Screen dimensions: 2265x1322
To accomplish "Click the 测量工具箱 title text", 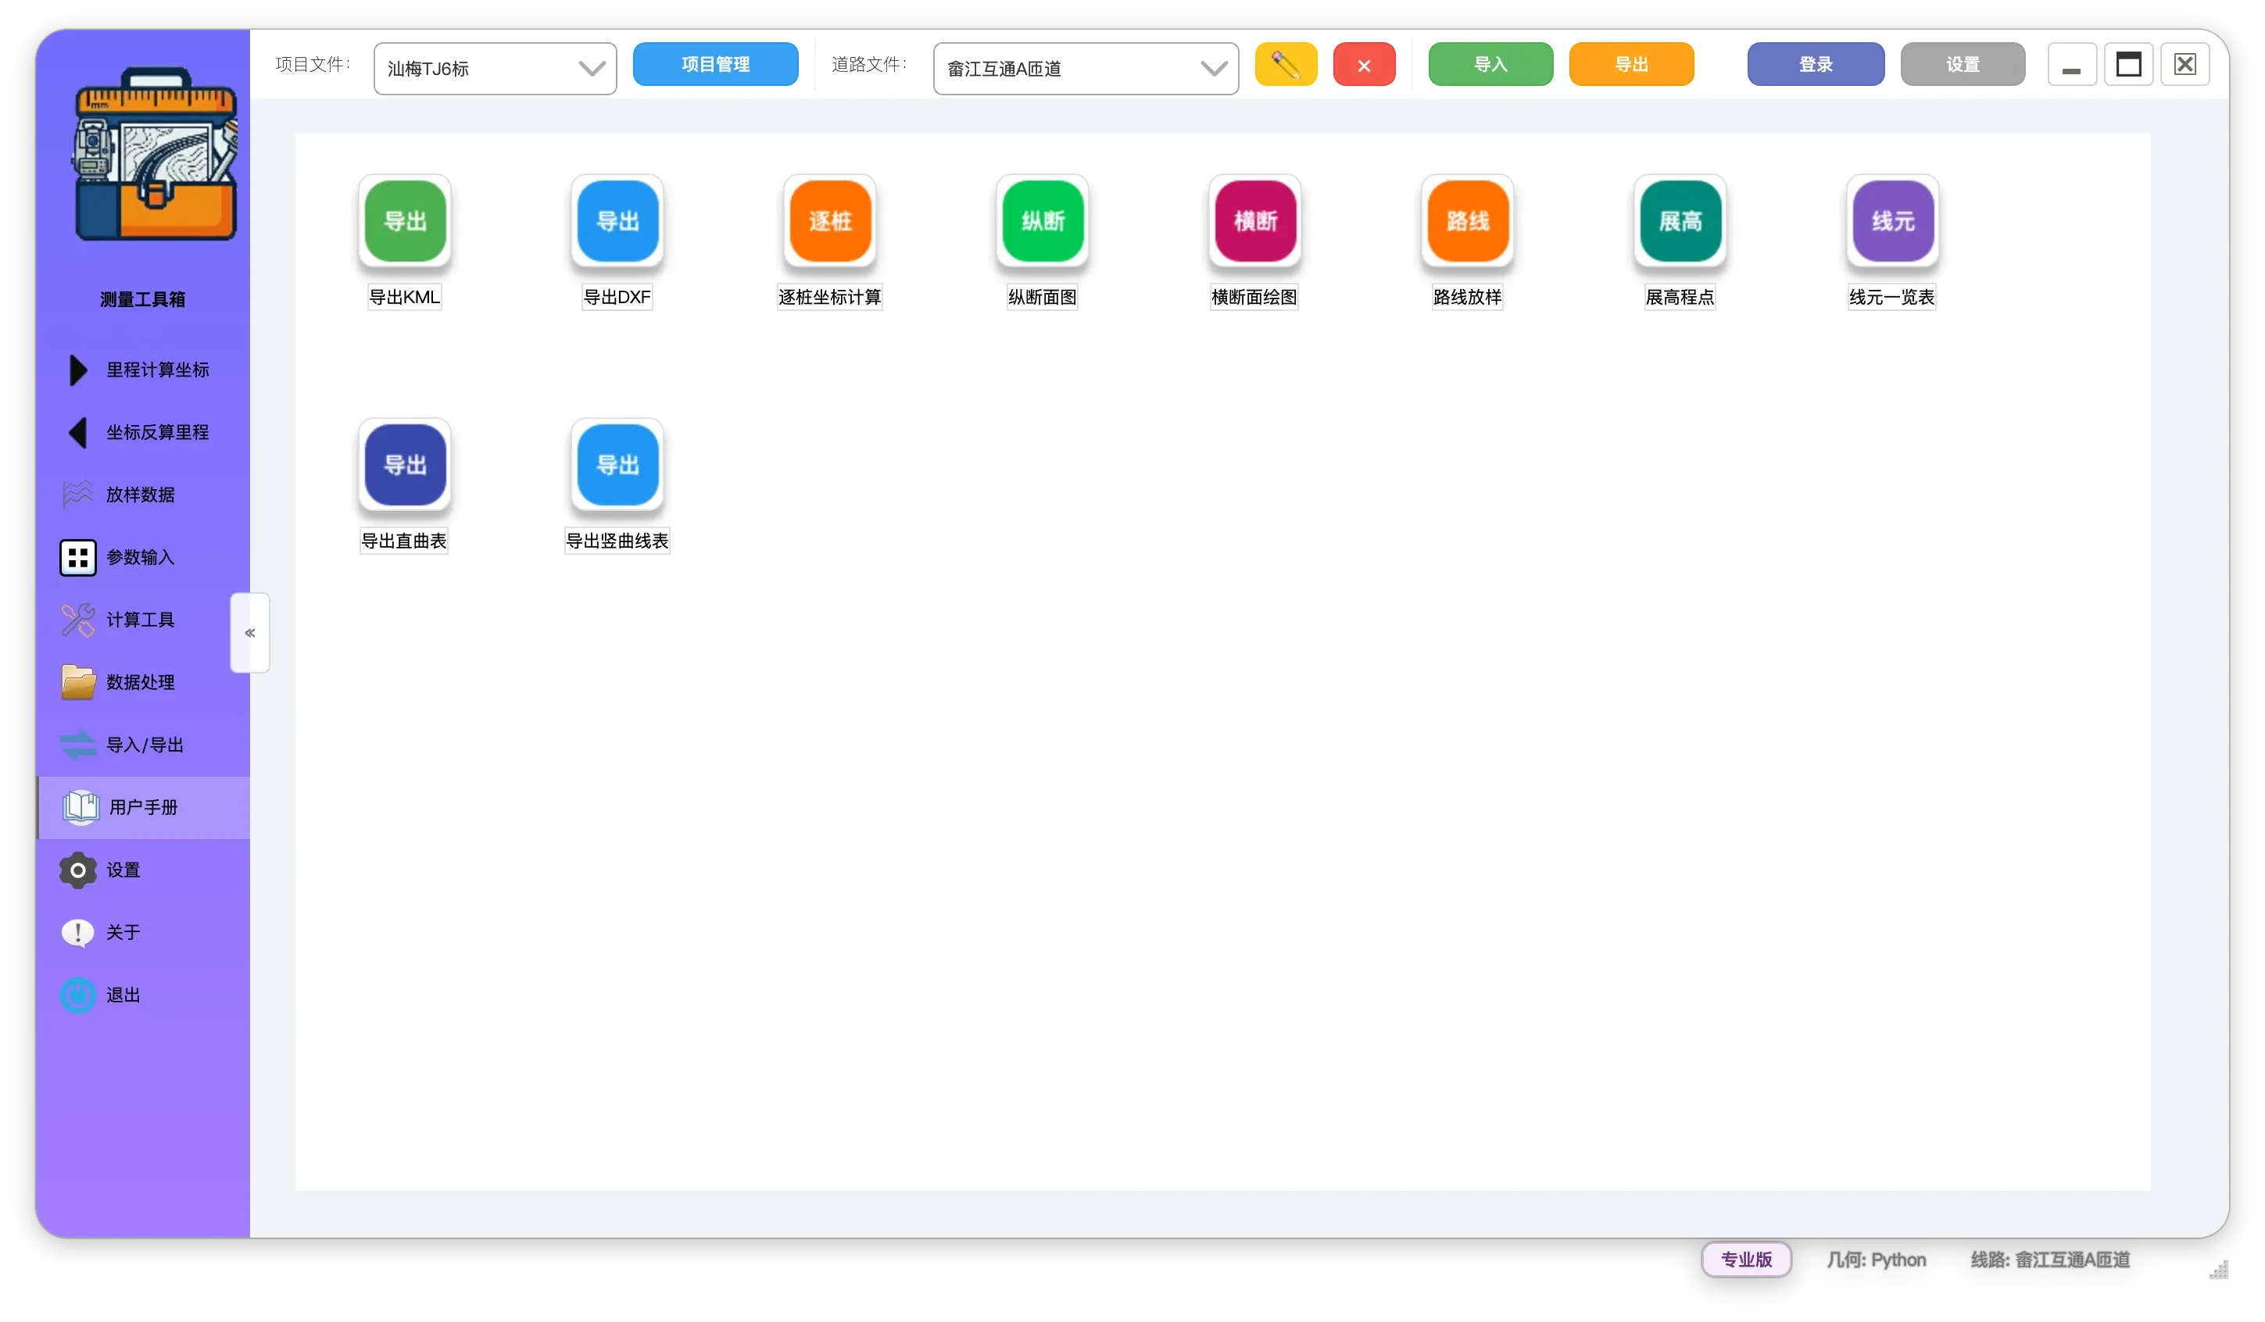I will click(143, 299).
